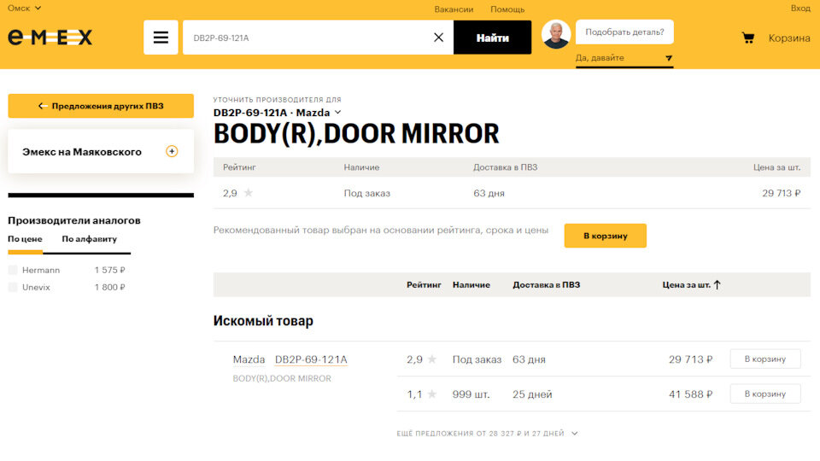Open Помощь link
Screen dimensions: 820x461
click(x=507, y=9)
